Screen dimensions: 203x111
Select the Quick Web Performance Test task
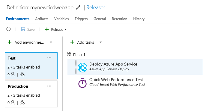tap(135, 83)
